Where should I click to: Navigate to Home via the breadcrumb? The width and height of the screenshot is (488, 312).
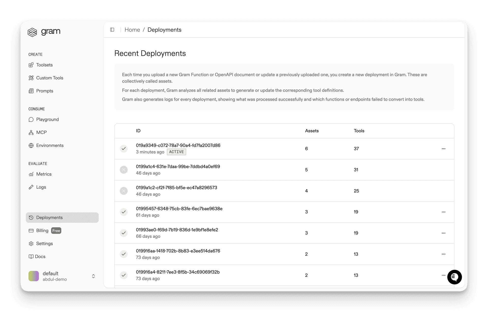pos(132,30)
